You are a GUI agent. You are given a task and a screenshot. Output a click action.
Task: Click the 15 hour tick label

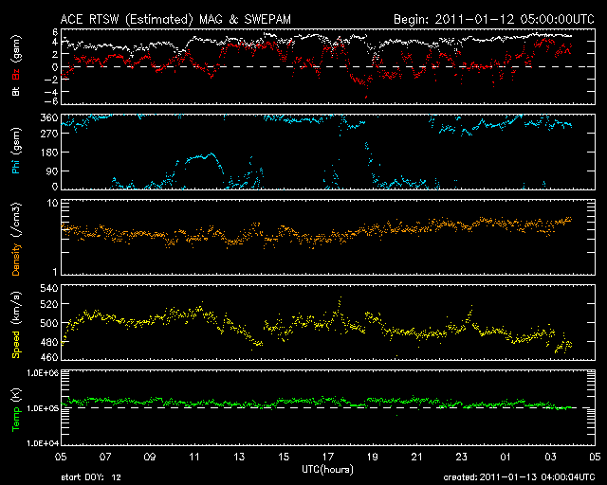click(284, 457)
